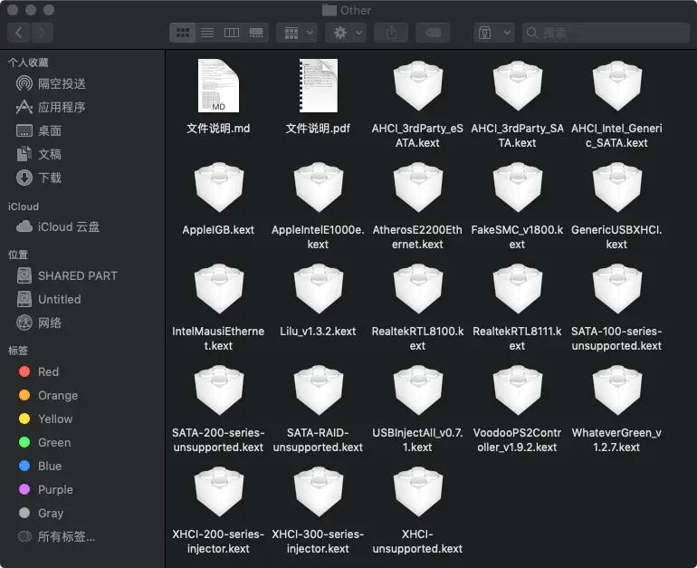The height and width of the screenshot is (568, 697).
Task: Select SATA-100-series-unsupported.kext icon
Action: (x=617, y=289)
